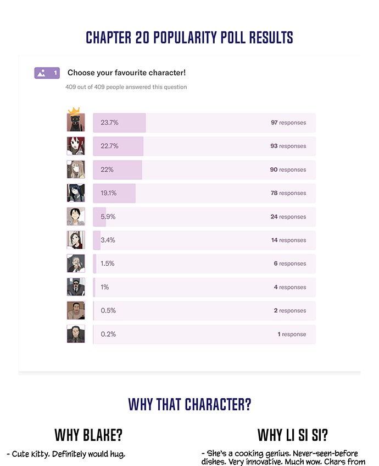Viewport: 379px width, 466px height.
Task: Click the avatar beside the 1.5% bar
Action: coord(76,264)
